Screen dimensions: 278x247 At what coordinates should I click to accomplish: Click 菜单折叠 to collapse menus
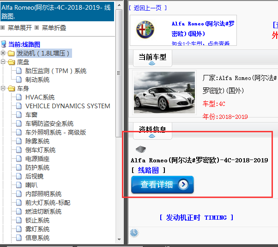(54, 28)
